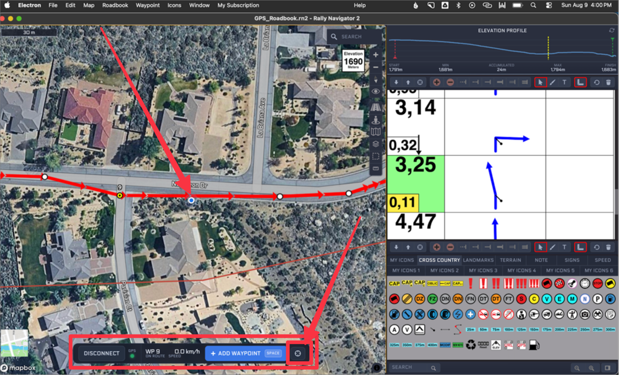Image resolution: width=619 pixels, height=375 pixels.
Task: Click add waypoint plus in toolbar below elevation
Action: (x=436, y=83)
